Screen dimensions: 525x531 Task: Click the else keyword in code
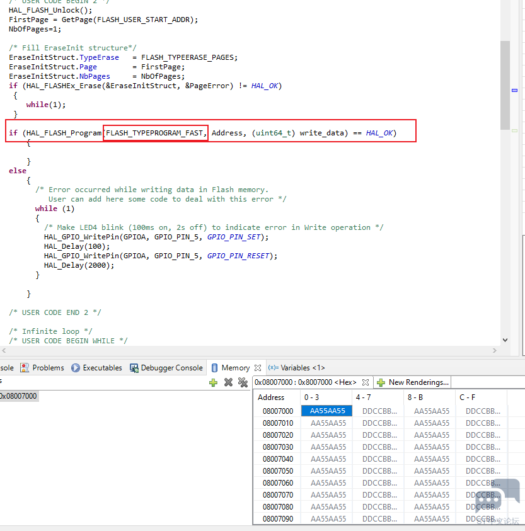(18, 171)
